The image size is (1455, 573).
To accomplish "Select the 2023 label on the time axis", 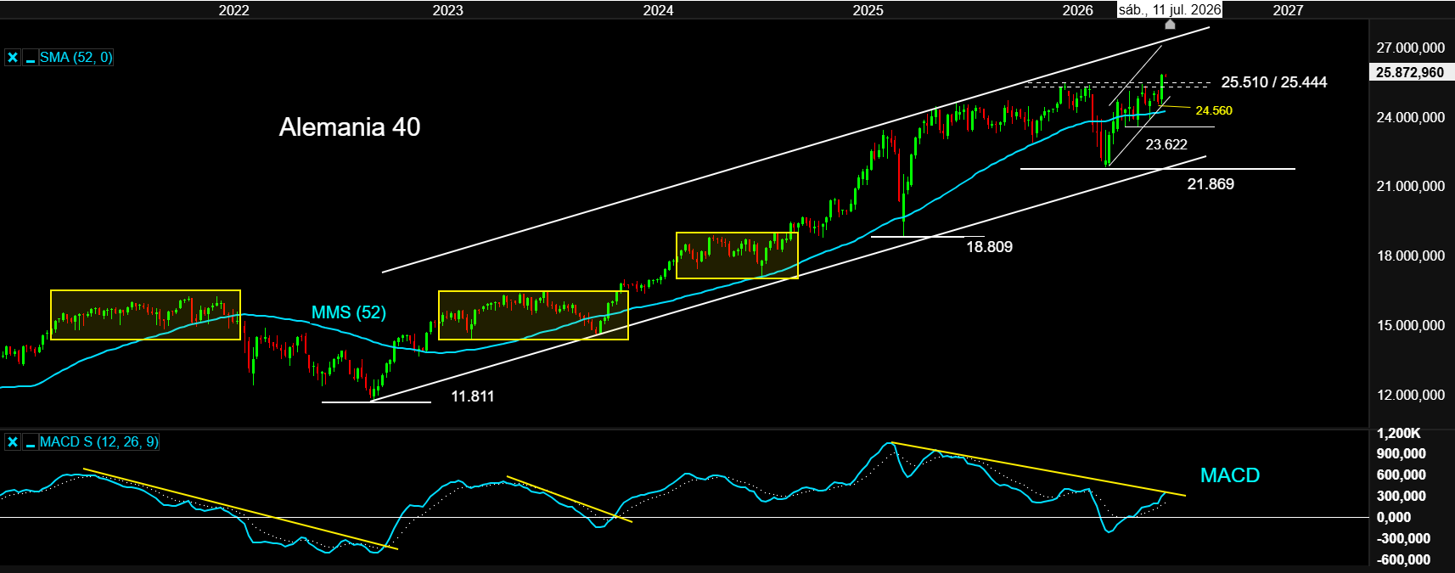I will 448,10.
